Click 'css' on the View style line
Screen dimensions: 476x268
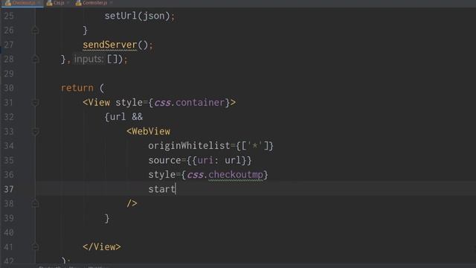pyautogui.click(x=162, y=103)
